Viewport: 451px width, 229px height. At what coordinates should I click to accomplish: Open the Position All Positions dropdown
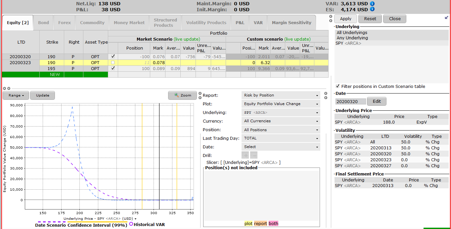pyautogui.click(x=281, y=130)
